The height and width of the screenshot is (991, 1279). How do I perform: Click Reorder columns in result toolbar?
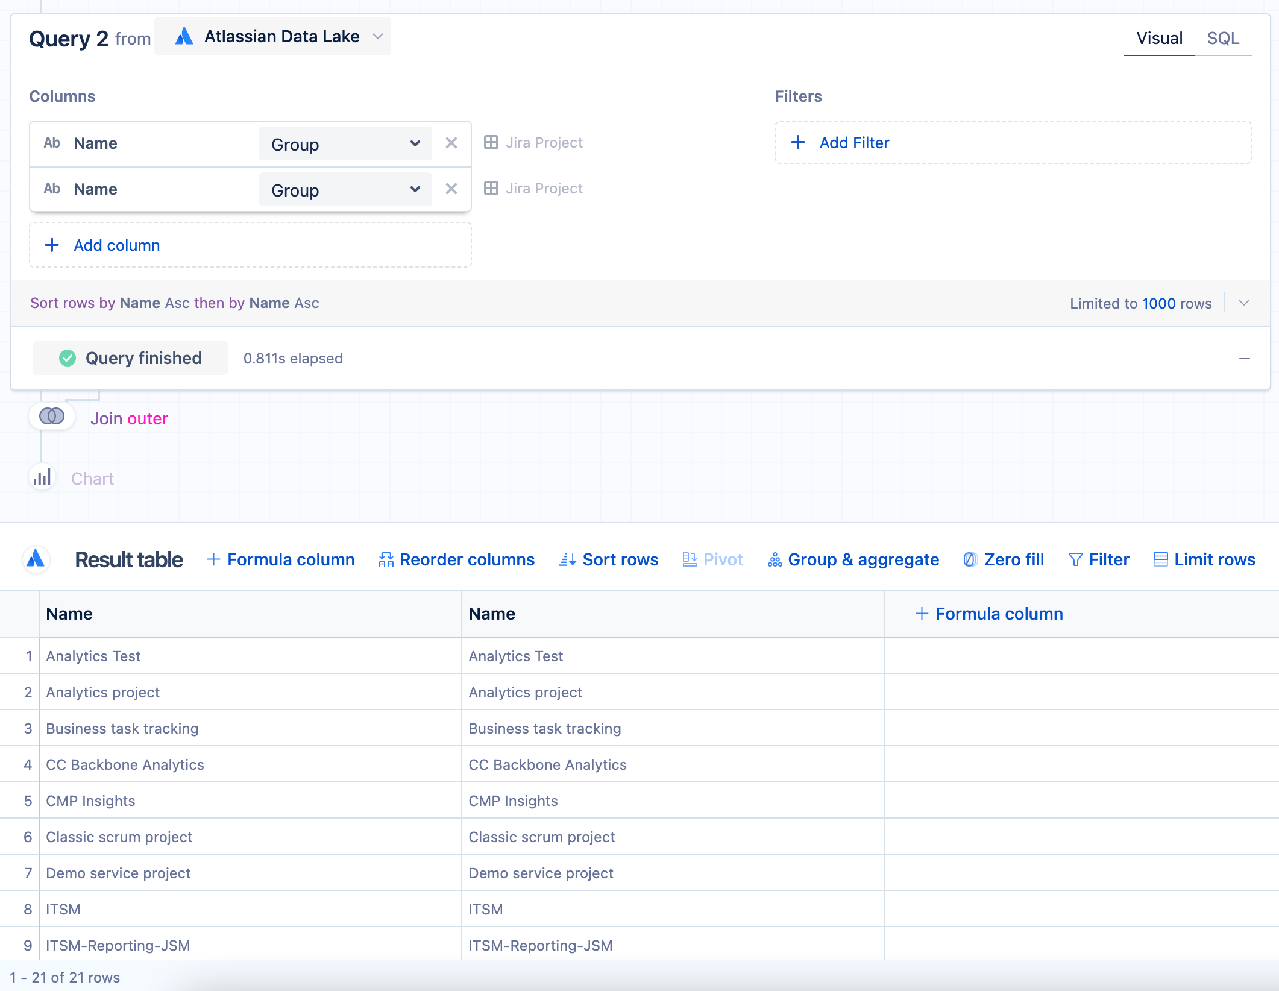tap(456, 559)
